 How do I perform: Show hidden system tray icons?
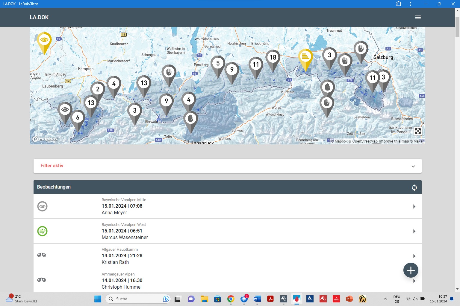point(385,299)
